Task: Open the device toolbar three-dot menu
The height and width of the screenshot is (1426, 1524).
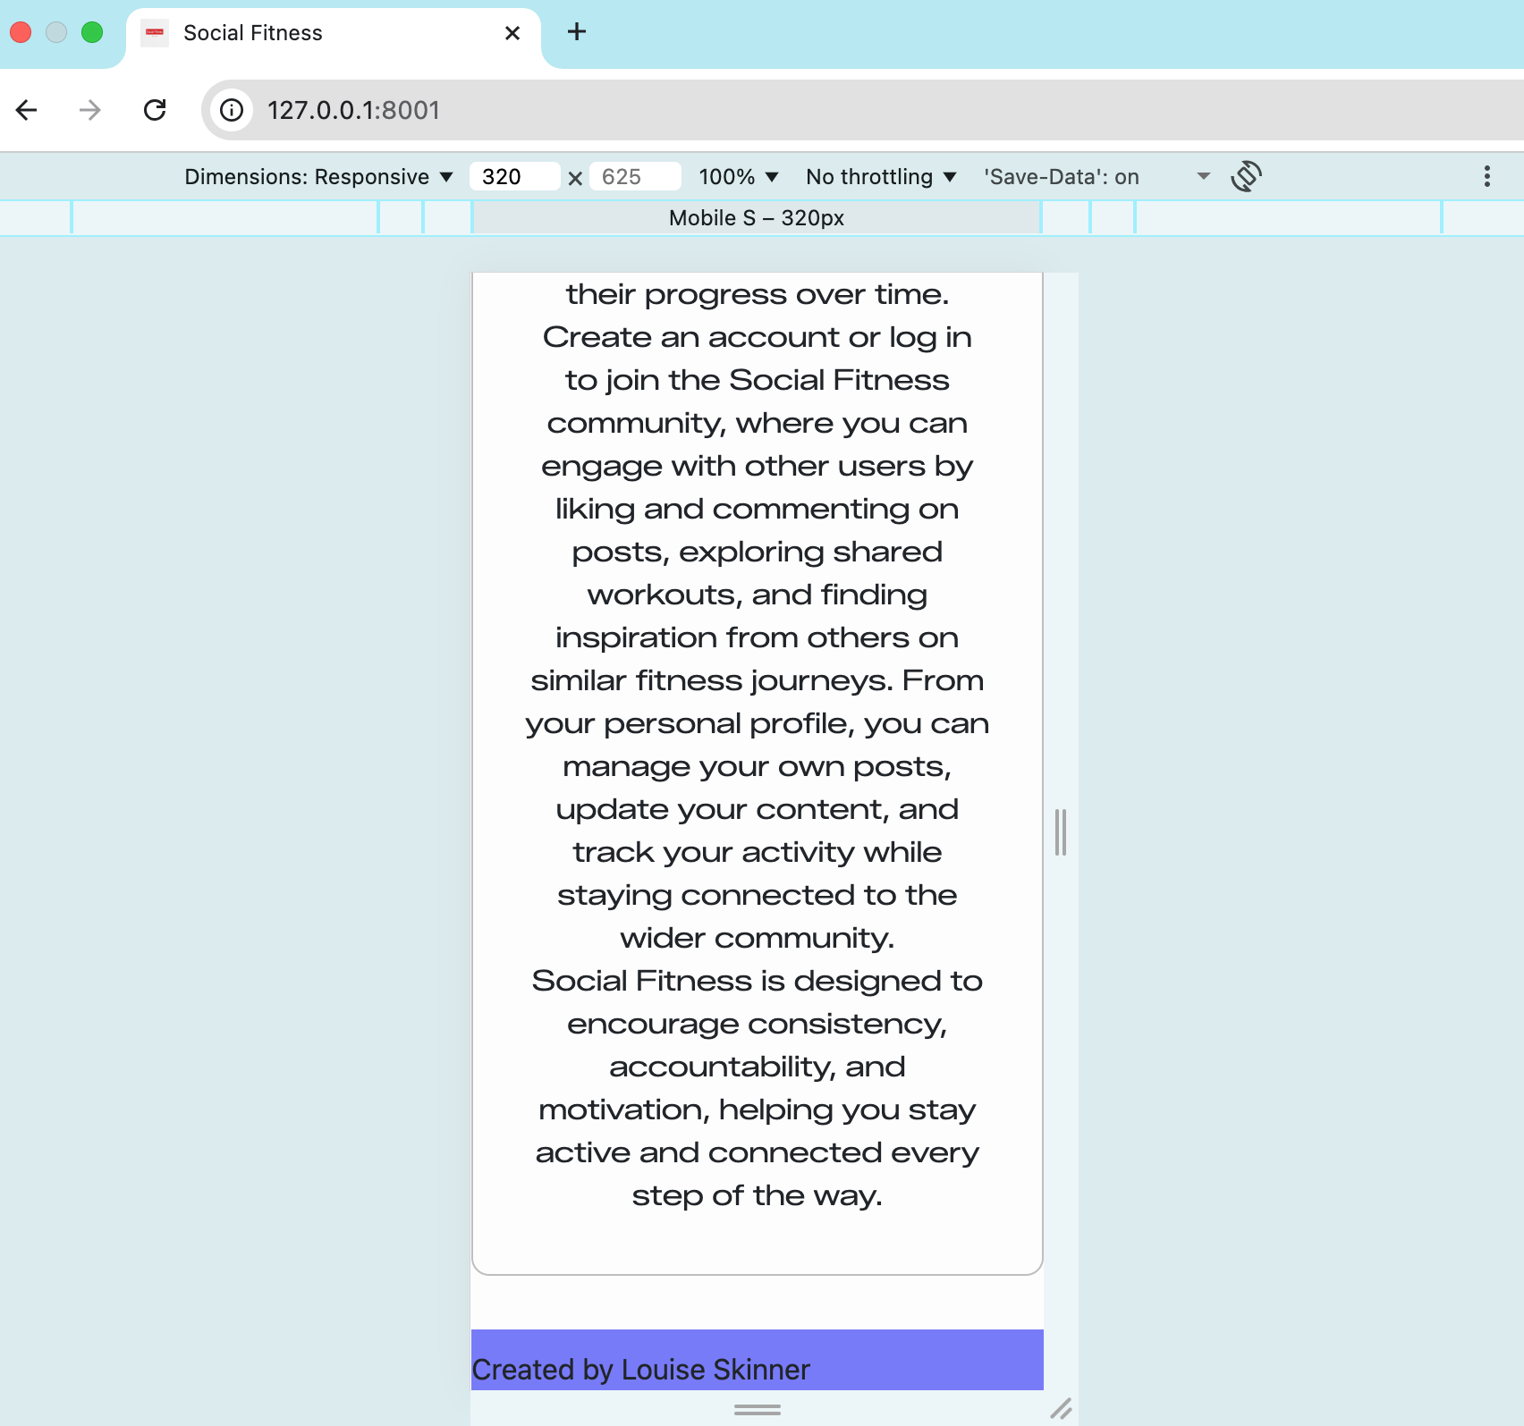Action: [1487, 176]
